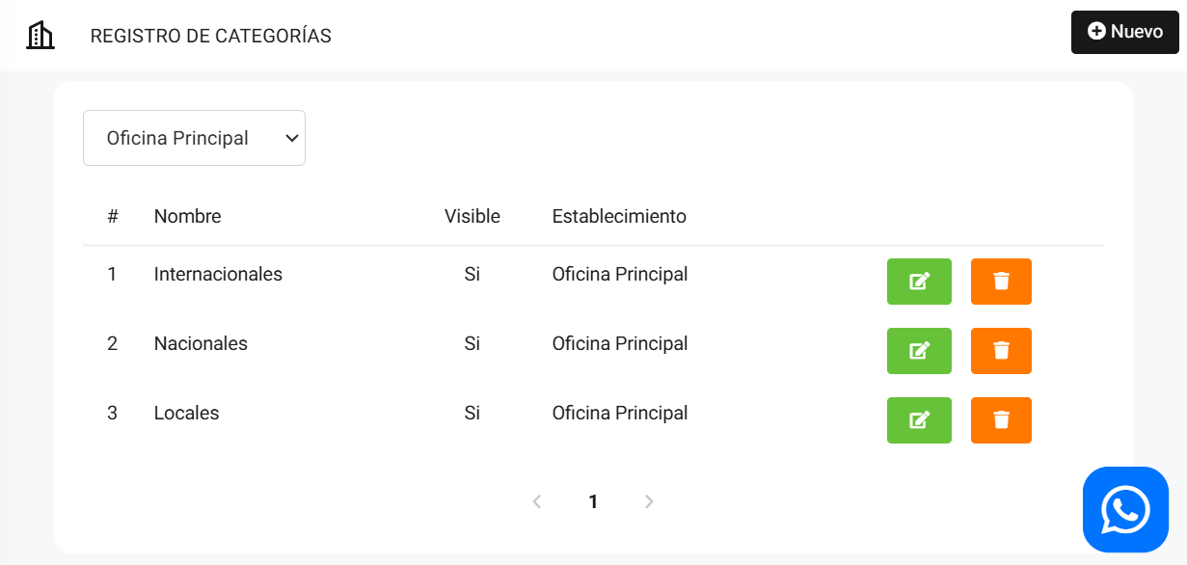Delete the Nacionales category

pos(1001,351)
